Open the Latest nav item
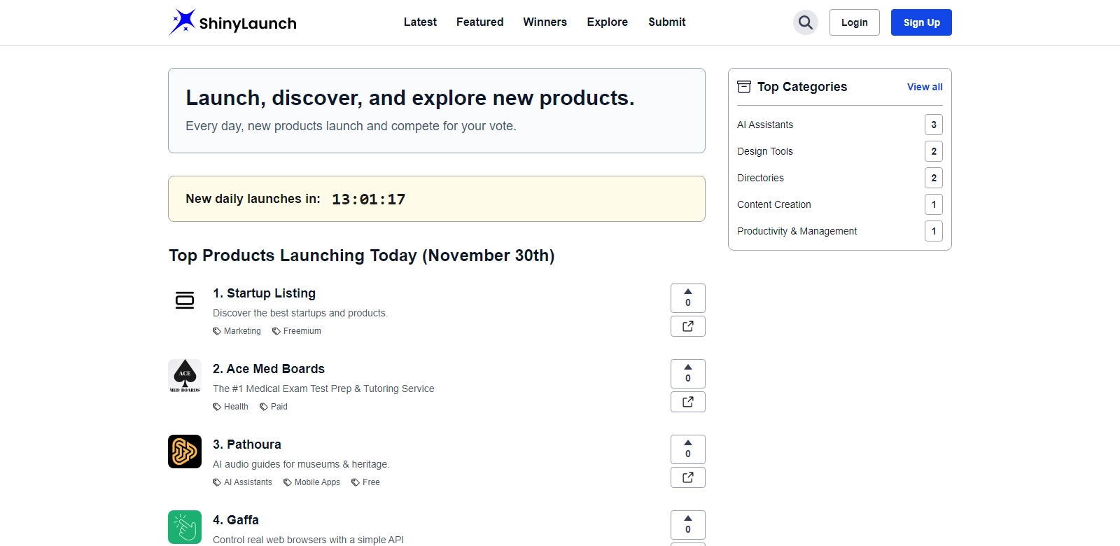The image size is (1120, 546). pyautogui.click(x=420, y=22)
